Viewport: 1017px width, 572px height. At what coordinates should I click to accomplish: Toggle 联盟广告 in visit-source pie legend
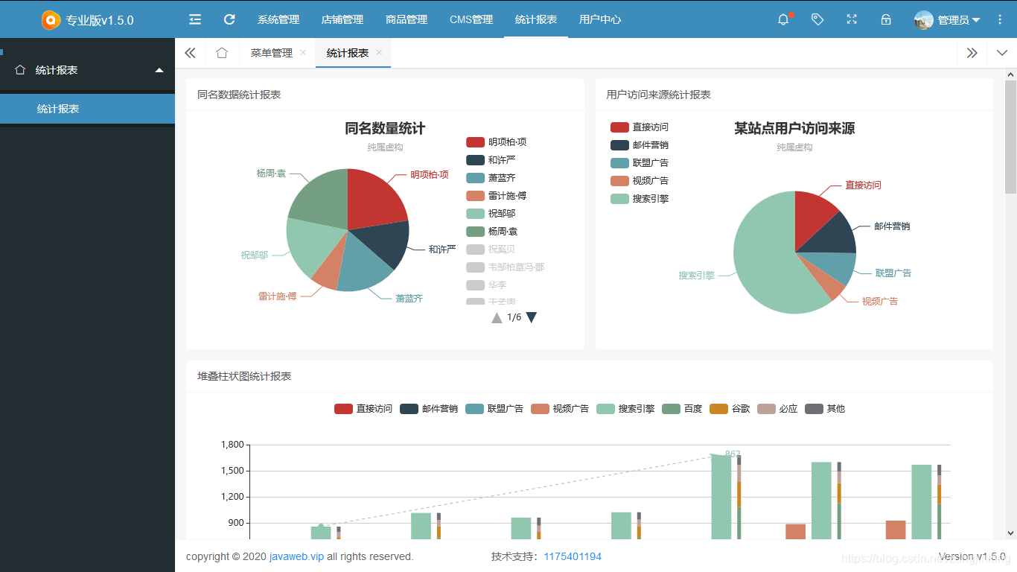[x=640, y=163]
